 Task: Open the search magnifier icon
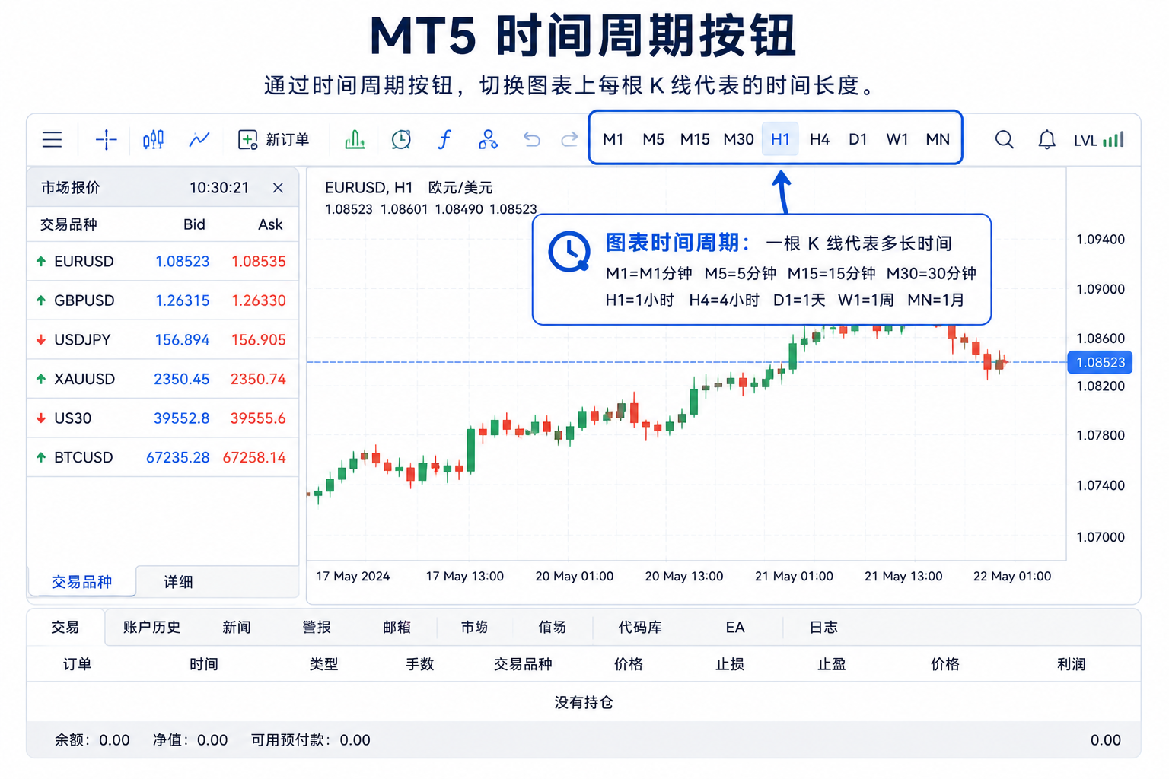click(x=1004, y=140)
